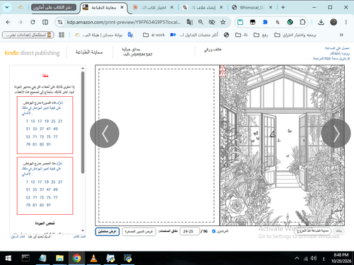Go back to the previous page
Image resolution: width=354 pixels, height=265 pixels.
click(x=8, y=22)
